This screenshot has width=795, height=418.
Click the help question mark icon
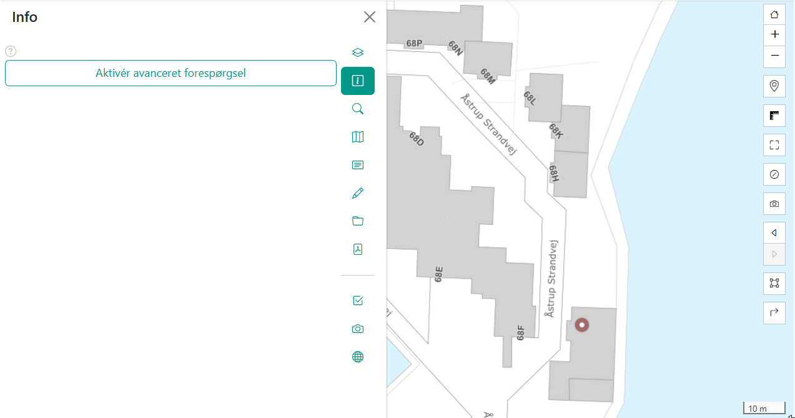(x=10, y=51)
